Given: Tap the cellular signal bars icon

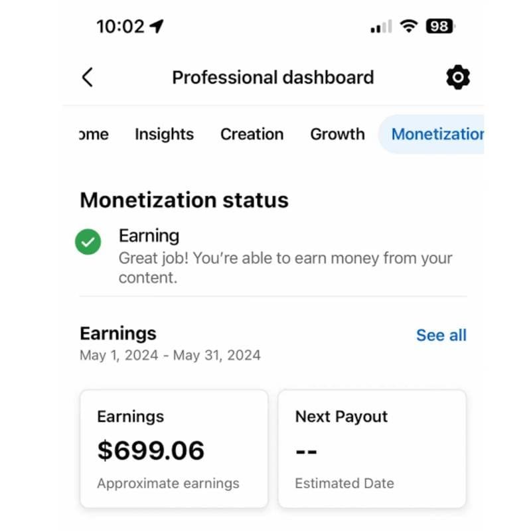Looking at the screenshot, I should tap(381, 27).
